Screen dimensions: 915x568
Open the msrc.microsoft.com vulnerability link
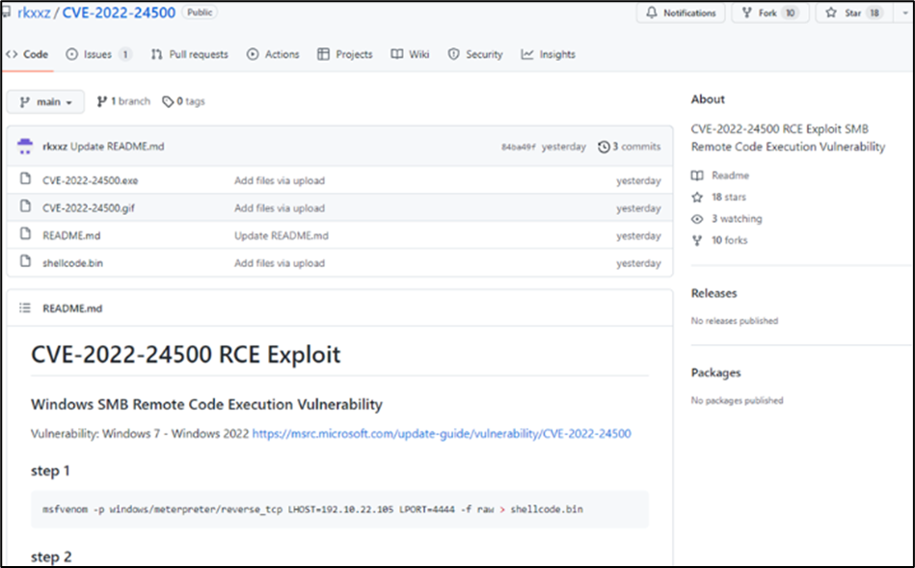coord(442,434)
